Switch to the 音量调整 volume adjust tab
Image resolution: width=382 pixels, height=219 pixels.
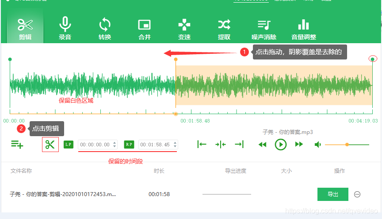pos(304,29)
